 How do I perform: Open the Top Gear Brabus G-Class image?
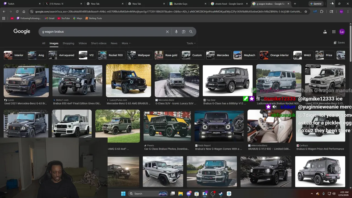click(x=227, y=81)
